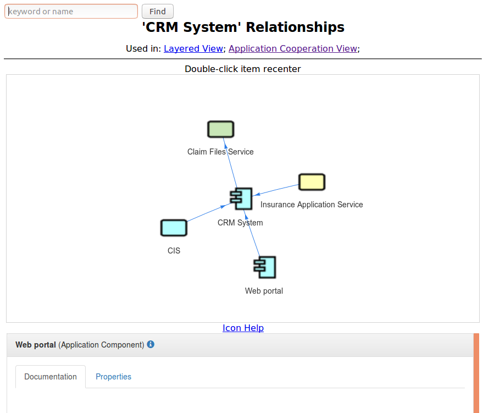Select the Web portal component icon
The image size is (483, 413).
[x=265, y=267]
